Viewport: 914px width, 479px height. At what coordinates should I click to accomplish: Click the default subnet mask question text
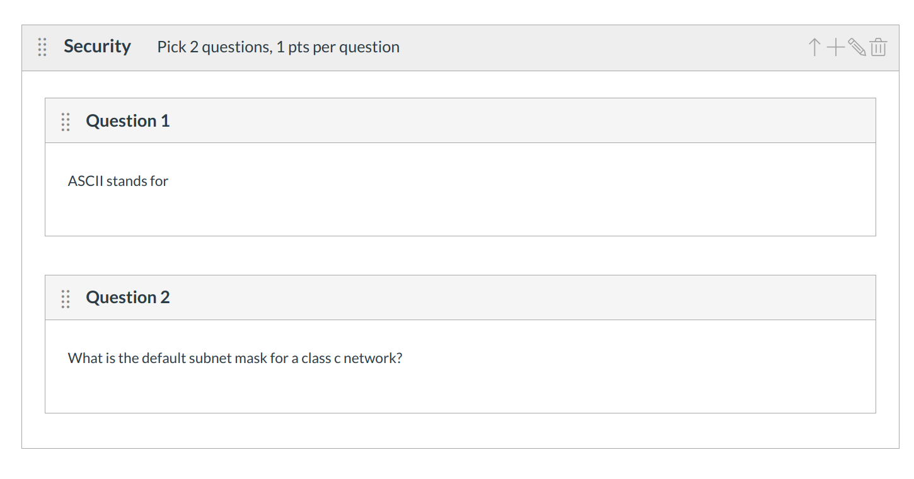234,359
